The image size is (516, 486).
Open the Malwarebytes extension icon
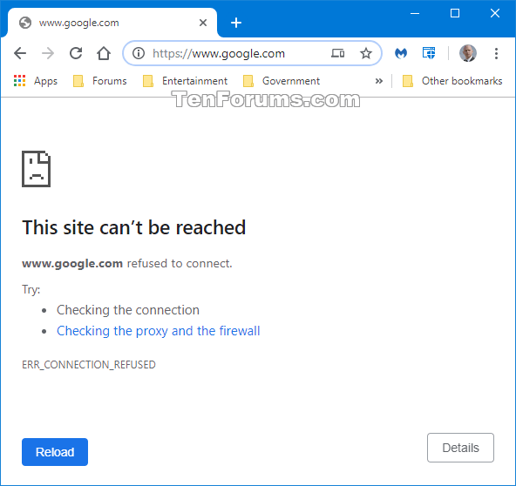[x=401, y=53]
